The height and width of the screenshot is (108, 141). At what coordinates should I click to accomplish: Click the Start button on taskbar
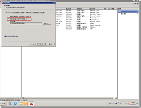click(3, 103)
